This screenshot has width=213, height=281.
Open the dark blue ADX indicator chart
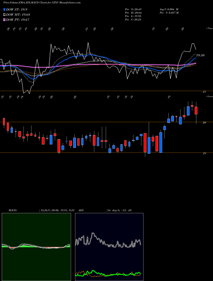(x=109, y=247)
